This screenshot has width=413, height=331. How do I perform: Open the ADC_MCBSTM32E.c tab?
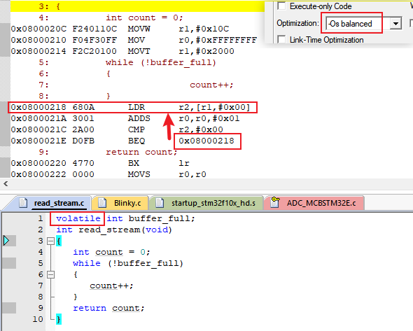(314, 203)
